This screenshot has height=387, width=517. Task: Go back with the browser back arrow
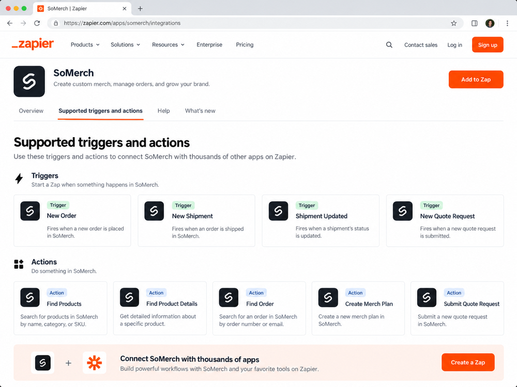[x=10, y=23]
